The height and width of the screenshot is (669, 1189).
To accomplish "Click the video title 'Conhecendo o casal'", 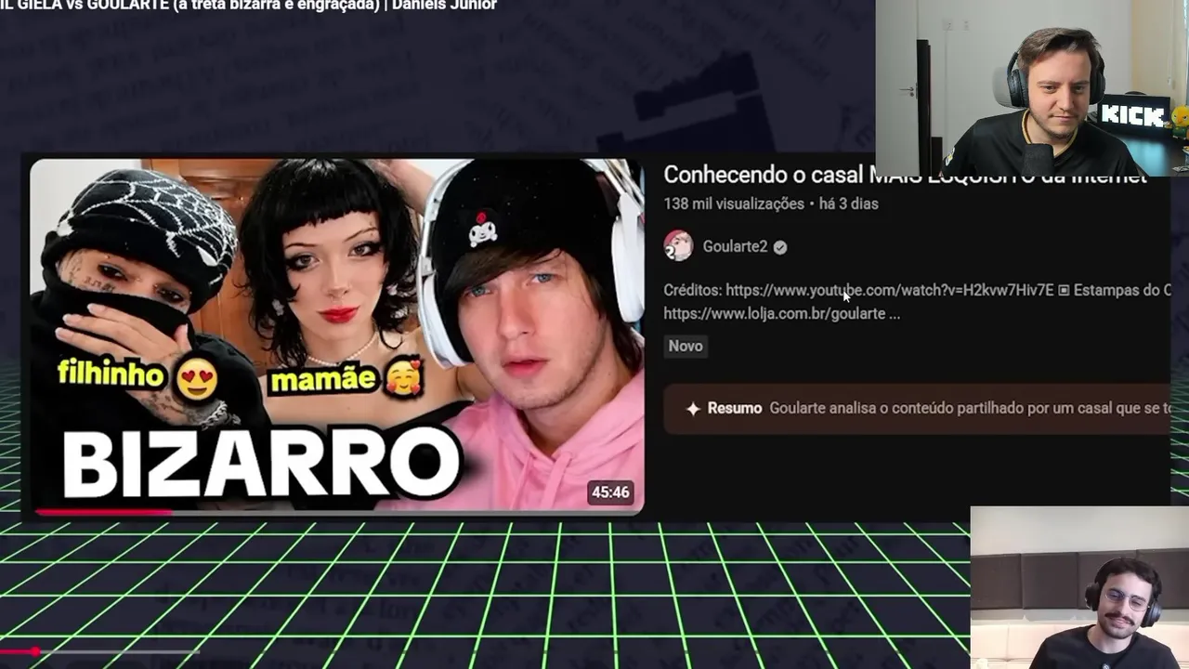I will [x=763, y=176].
